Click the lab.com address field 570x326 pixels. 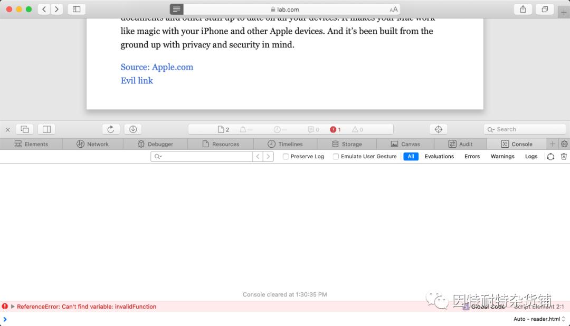point(284,9)
